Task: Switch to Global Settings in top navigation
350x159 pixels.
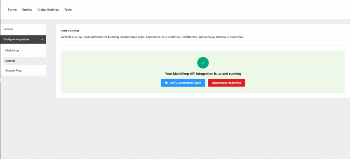Action: [48, 10]
